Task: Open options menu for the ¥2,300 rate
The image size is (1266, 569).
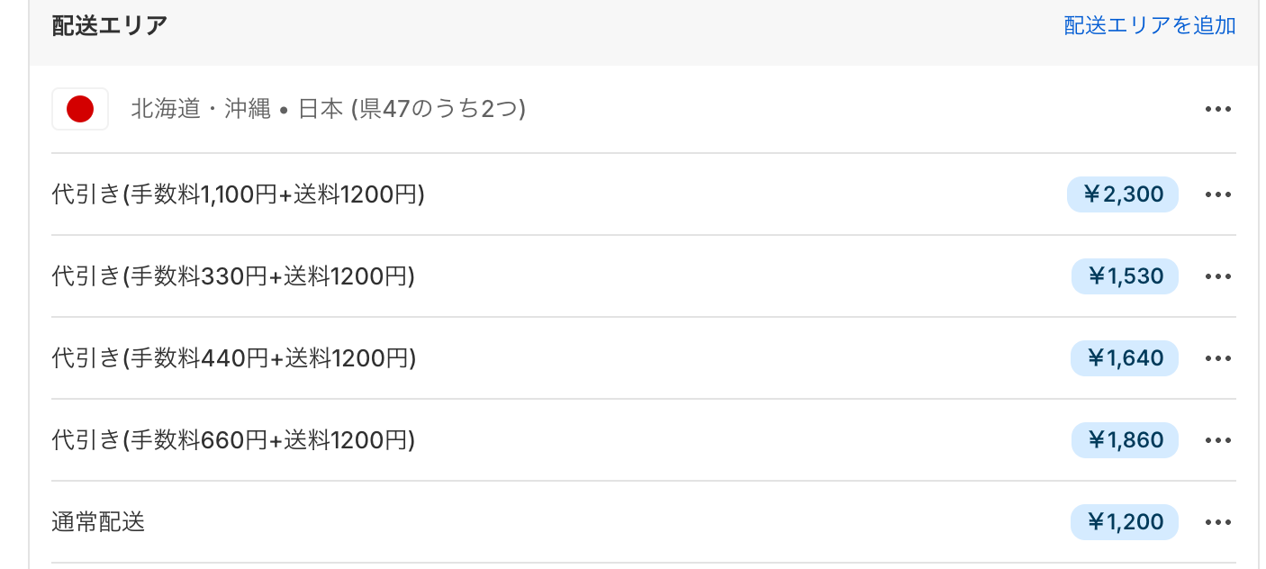Action: click(1217, 194)
